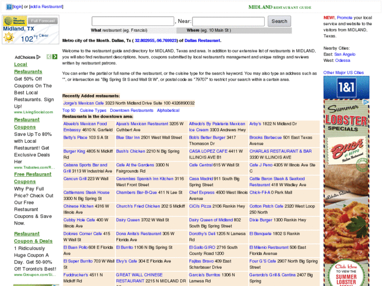Image resolution: width=382 pixels, height=286 pixels.
Task: Click the Dallas coordinates link
Action: point(156,40)
